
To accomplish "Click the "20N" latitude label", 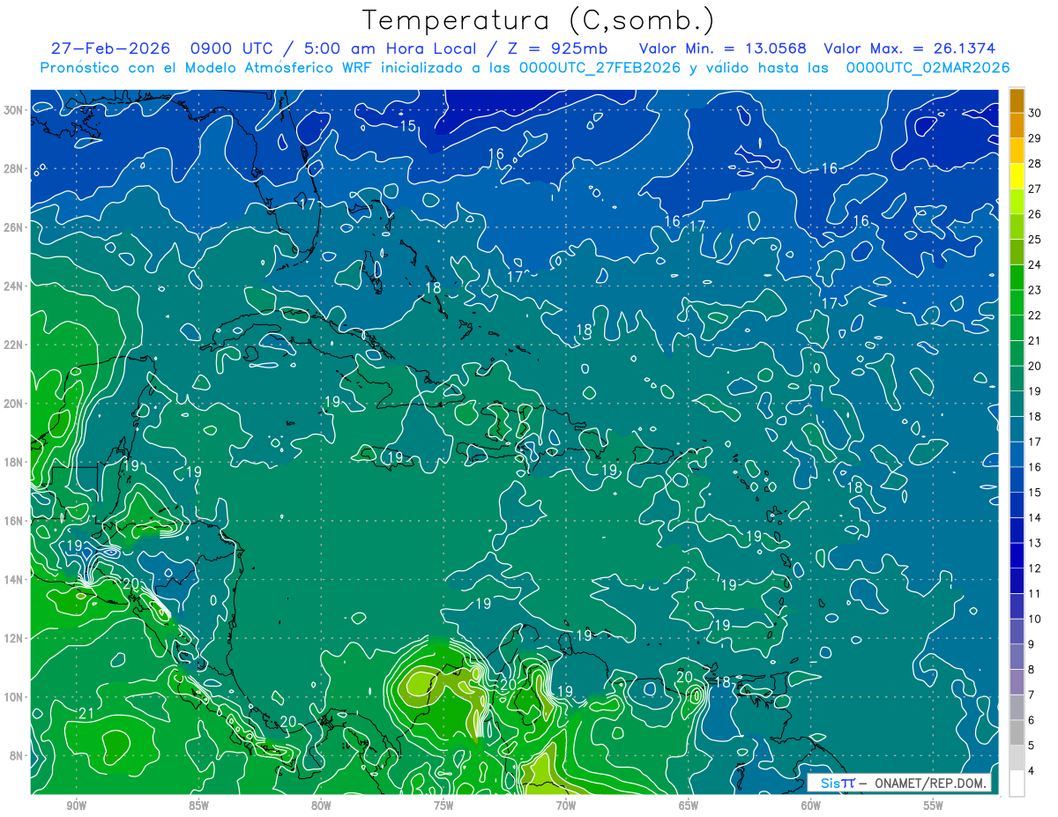I will [13, 404].
